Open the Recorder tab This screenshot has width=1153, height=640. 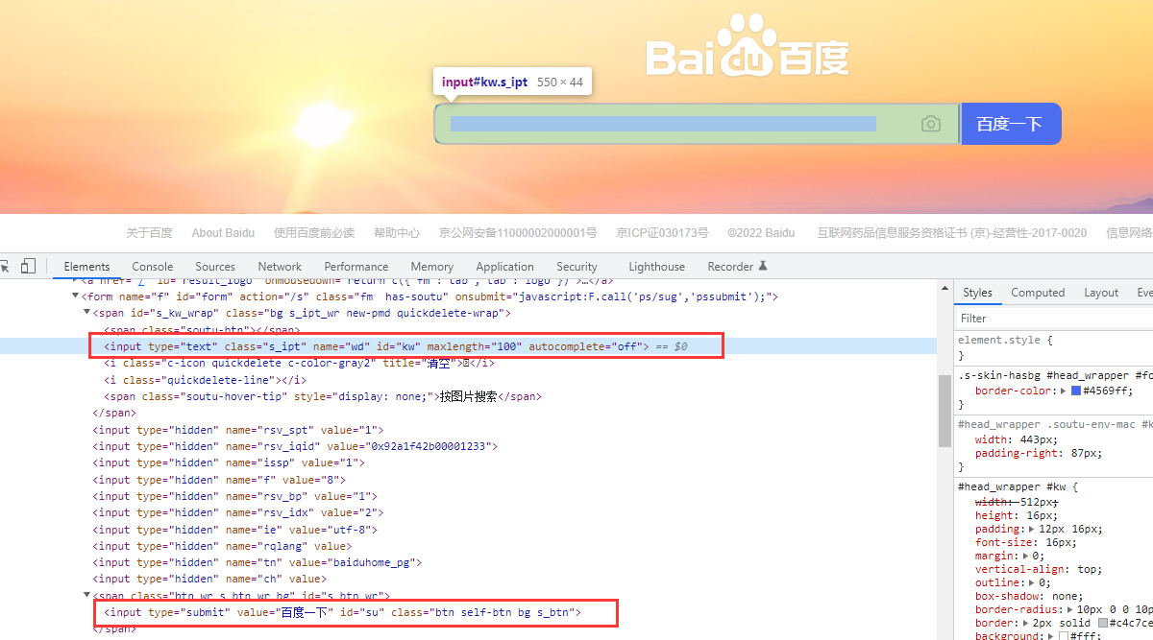pos(737,267)
